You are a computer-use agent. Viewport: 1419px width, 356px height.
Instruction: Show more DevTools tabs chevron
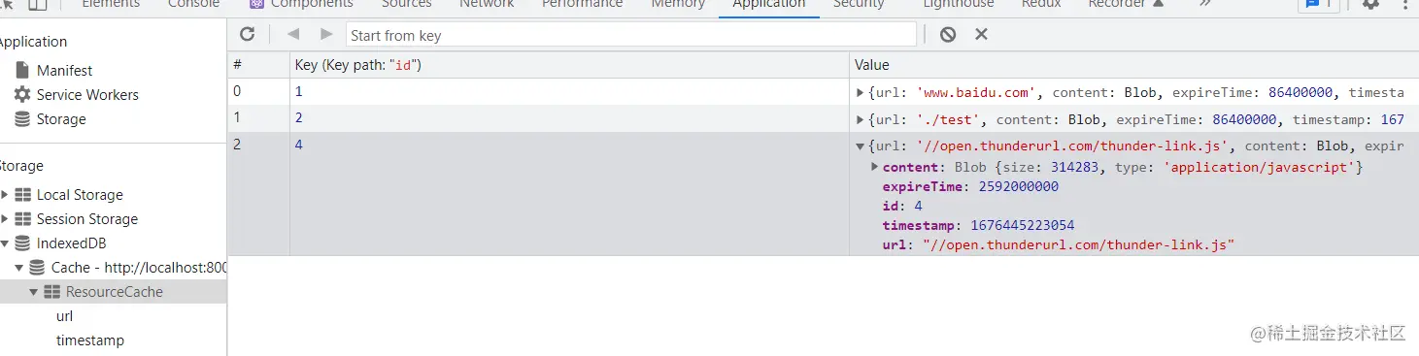click(x=1205, y=4)
